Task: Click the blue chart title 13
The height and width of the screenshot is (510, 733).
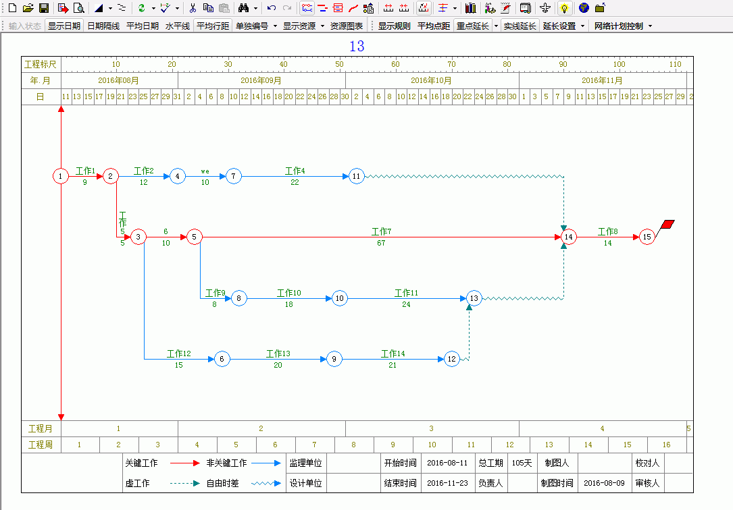Action: 357,46
